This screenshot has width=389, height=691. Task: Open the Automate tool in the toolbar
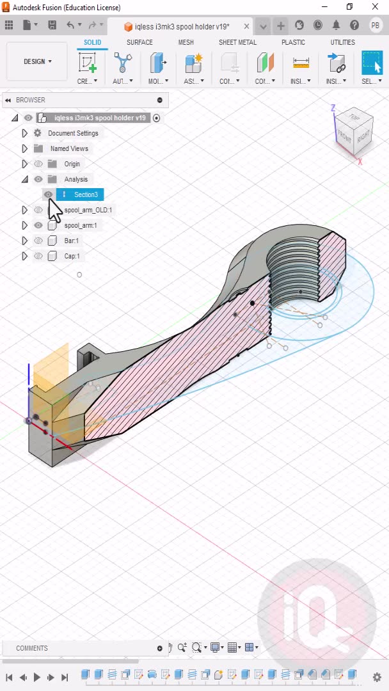122,63
